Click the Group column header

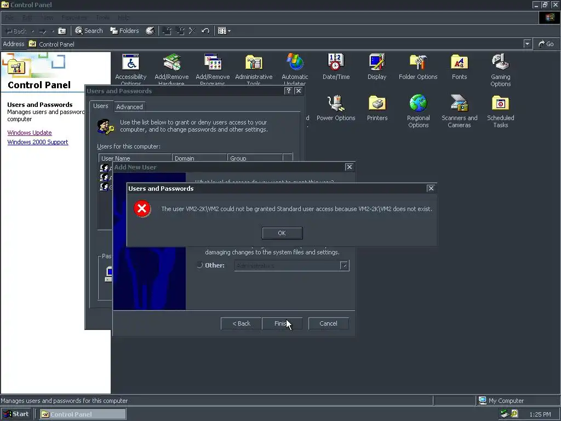(x=255, y=158)
